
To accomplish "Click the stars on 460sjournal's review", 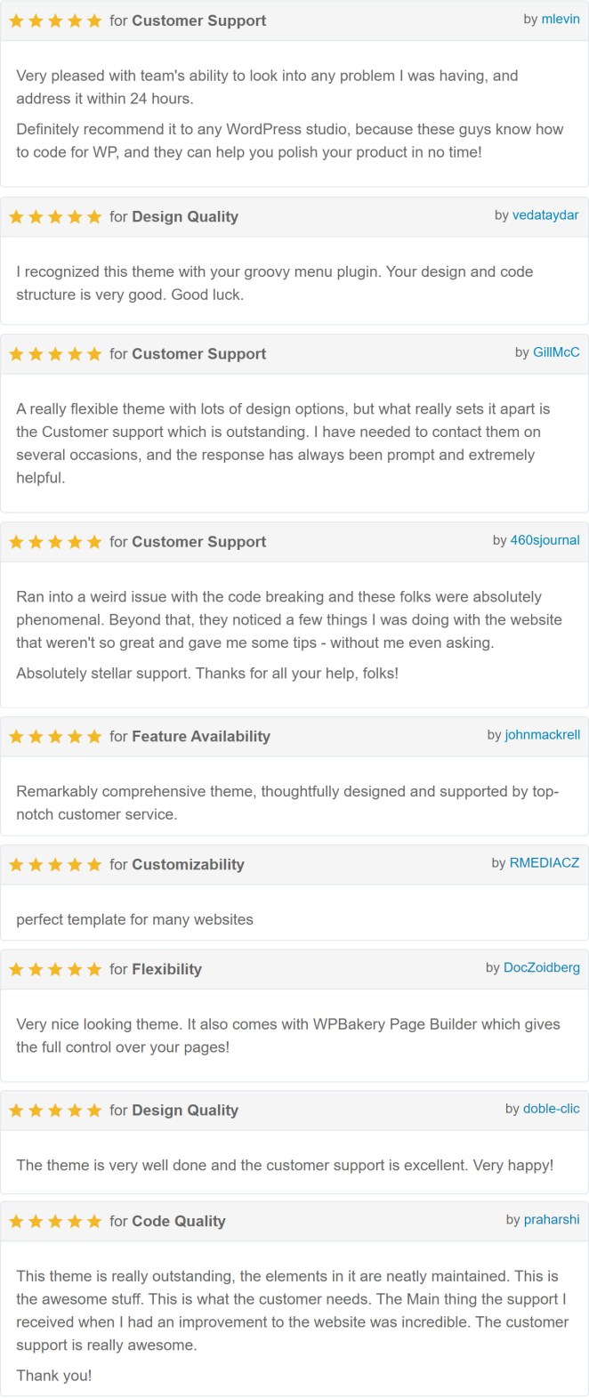I will 55,541.
